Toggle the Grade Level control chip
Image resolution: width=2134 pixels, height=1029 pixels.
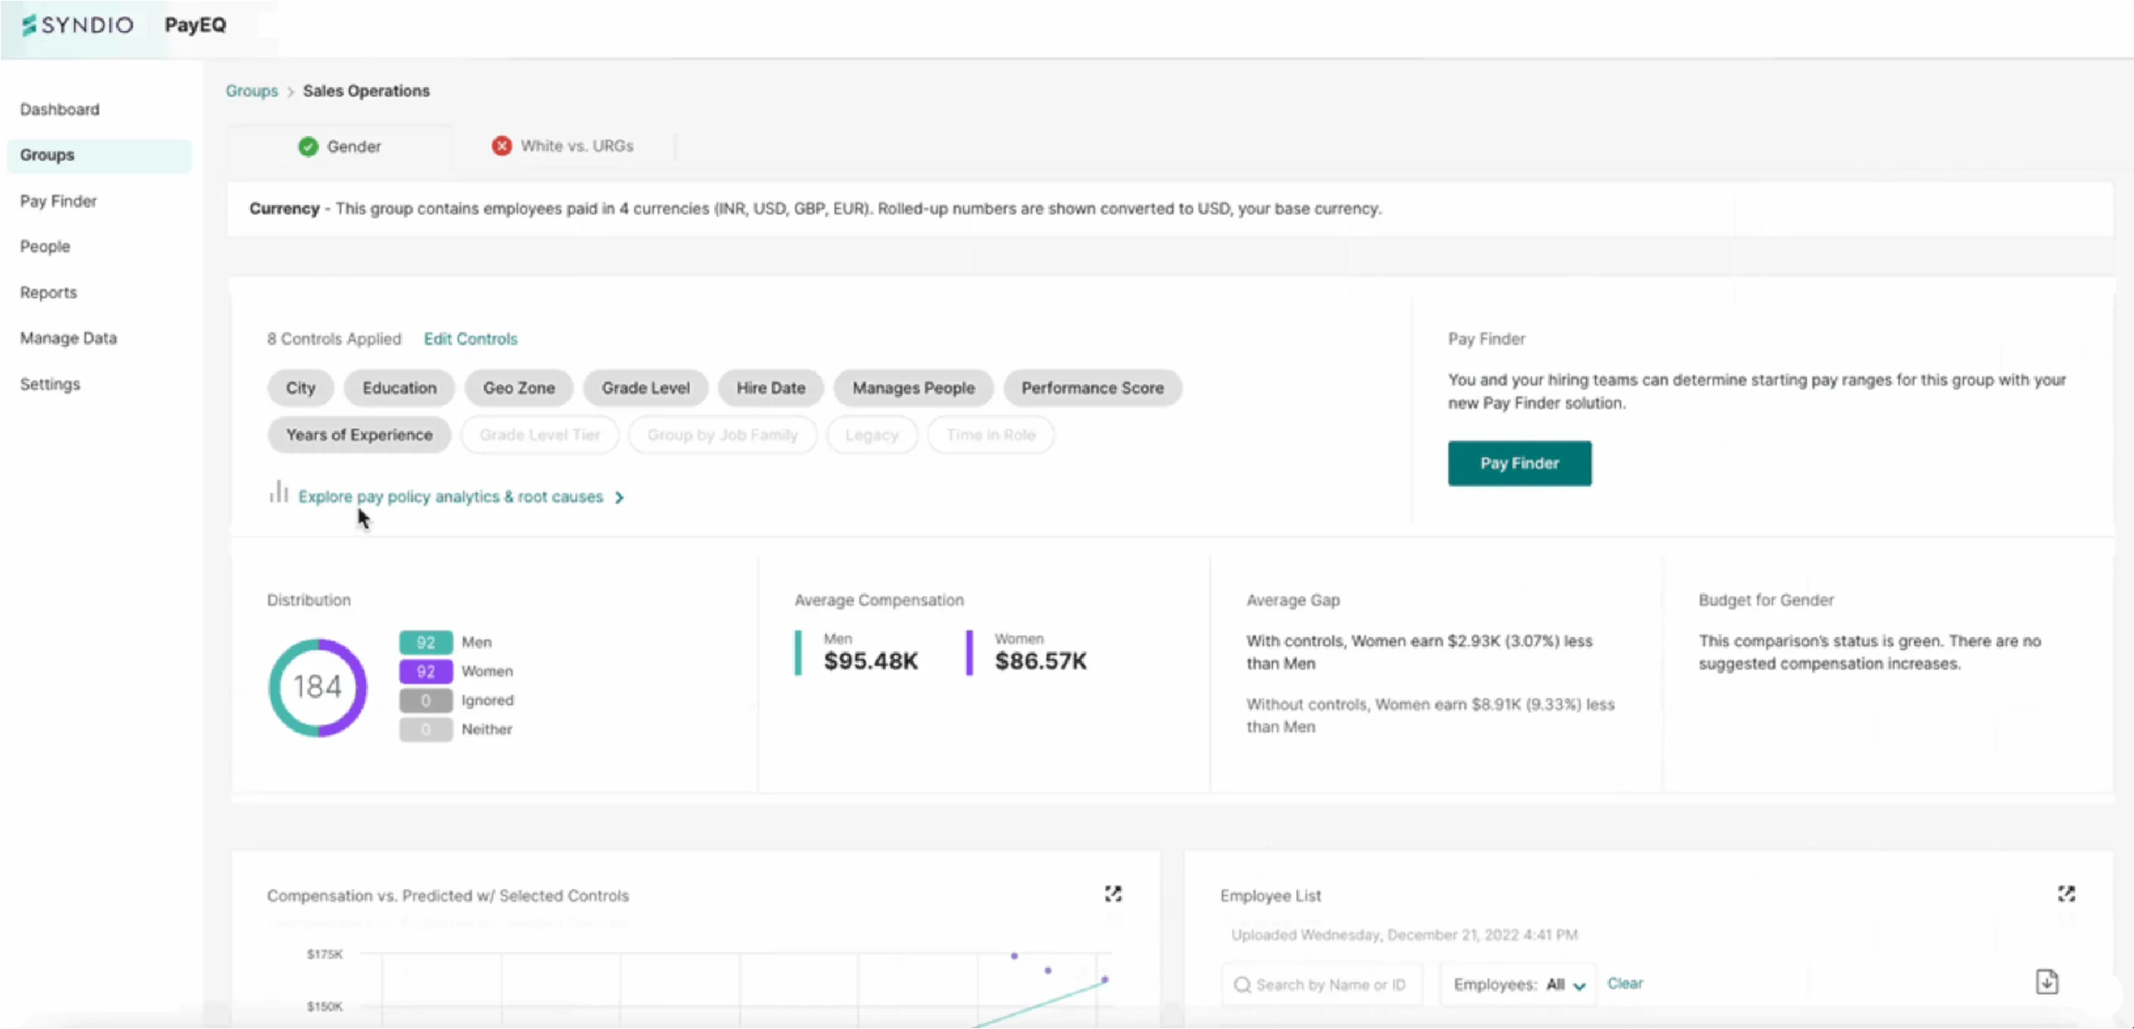pos(646,388)
